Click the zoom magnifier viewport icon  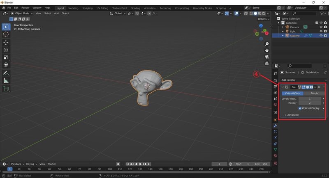[266, 44]
